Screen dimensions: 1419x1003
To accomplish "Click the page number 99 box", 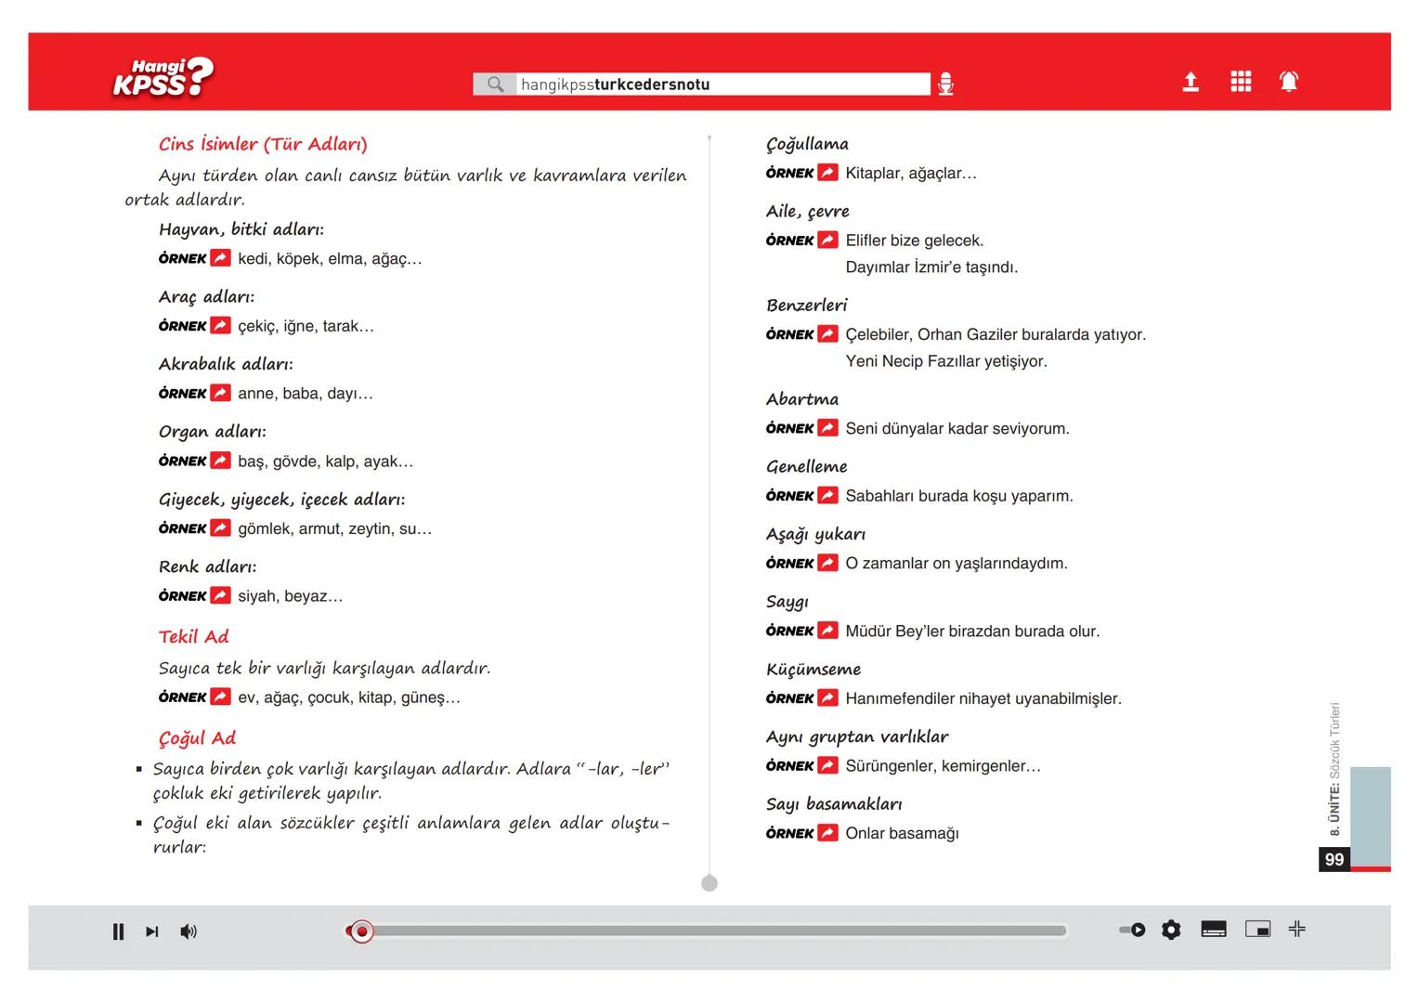I will pos(1334,859).
